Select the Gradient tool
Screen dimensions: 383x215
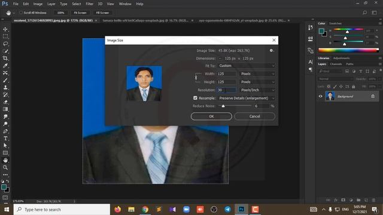[5, 109]
